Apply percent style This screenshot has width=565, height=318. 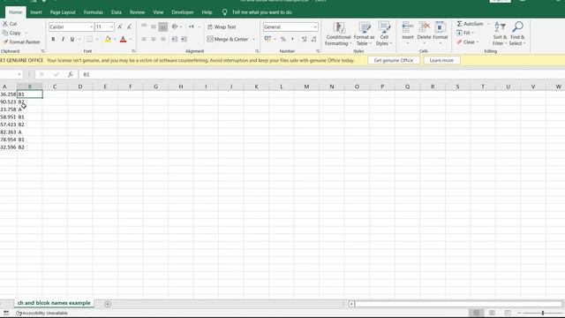pos(283,39)
